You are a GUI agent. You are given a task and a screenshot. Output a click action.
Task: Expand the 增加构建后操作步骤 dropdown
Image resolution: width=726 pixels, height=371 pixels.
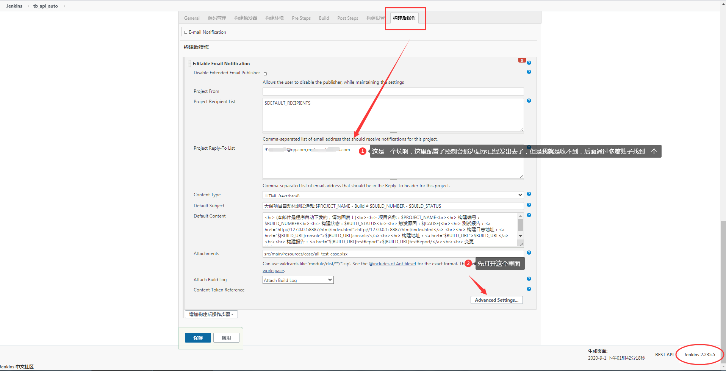coord(211,315)
